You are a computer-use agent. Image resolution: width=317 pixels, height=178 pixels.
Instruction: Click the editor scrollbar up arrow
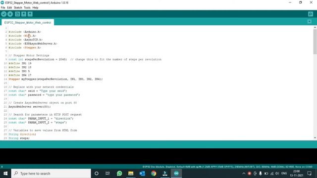pyautogui.click(x=315, y=28)
